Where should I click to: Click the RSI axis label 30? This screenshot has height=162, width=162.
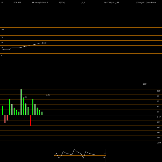[x=2, y=48]
